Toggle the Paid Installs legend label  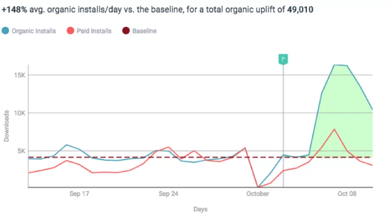click(94, 31)
